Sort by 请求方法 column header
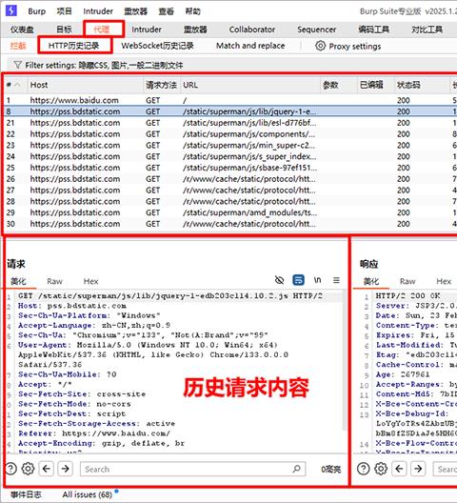This screenshot has height=503, width=457. click(161, 85)
